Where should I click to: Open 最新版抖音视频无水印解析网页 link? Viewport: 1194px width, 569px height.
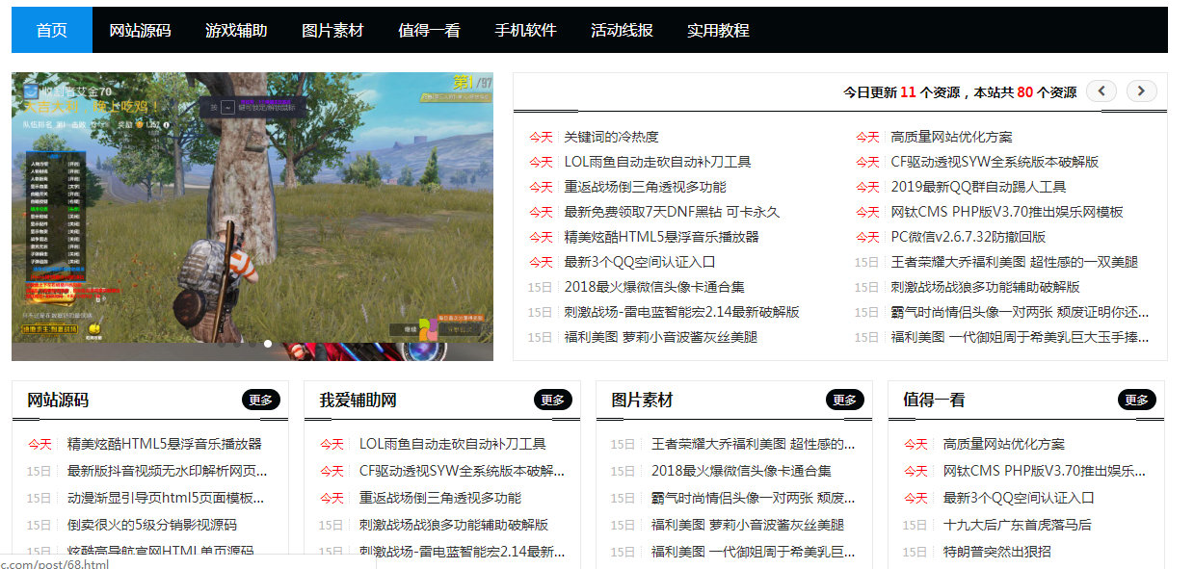[x=167, y=471]
